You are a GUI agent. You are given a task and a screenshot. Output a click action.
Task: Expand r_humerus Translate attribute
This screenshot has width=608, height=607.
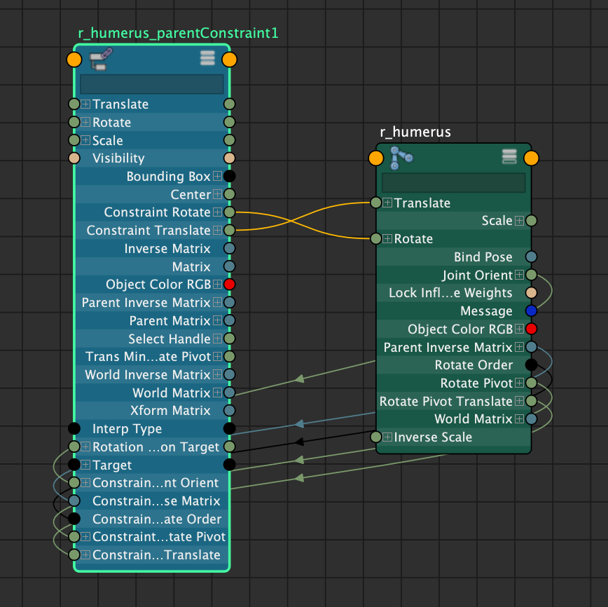387,203
